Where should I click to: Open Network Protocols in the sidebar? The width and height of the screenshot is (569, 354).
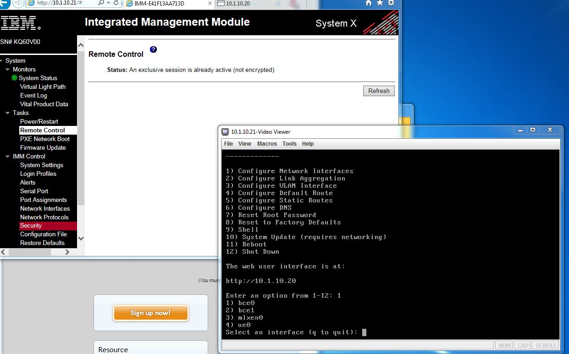44,217
